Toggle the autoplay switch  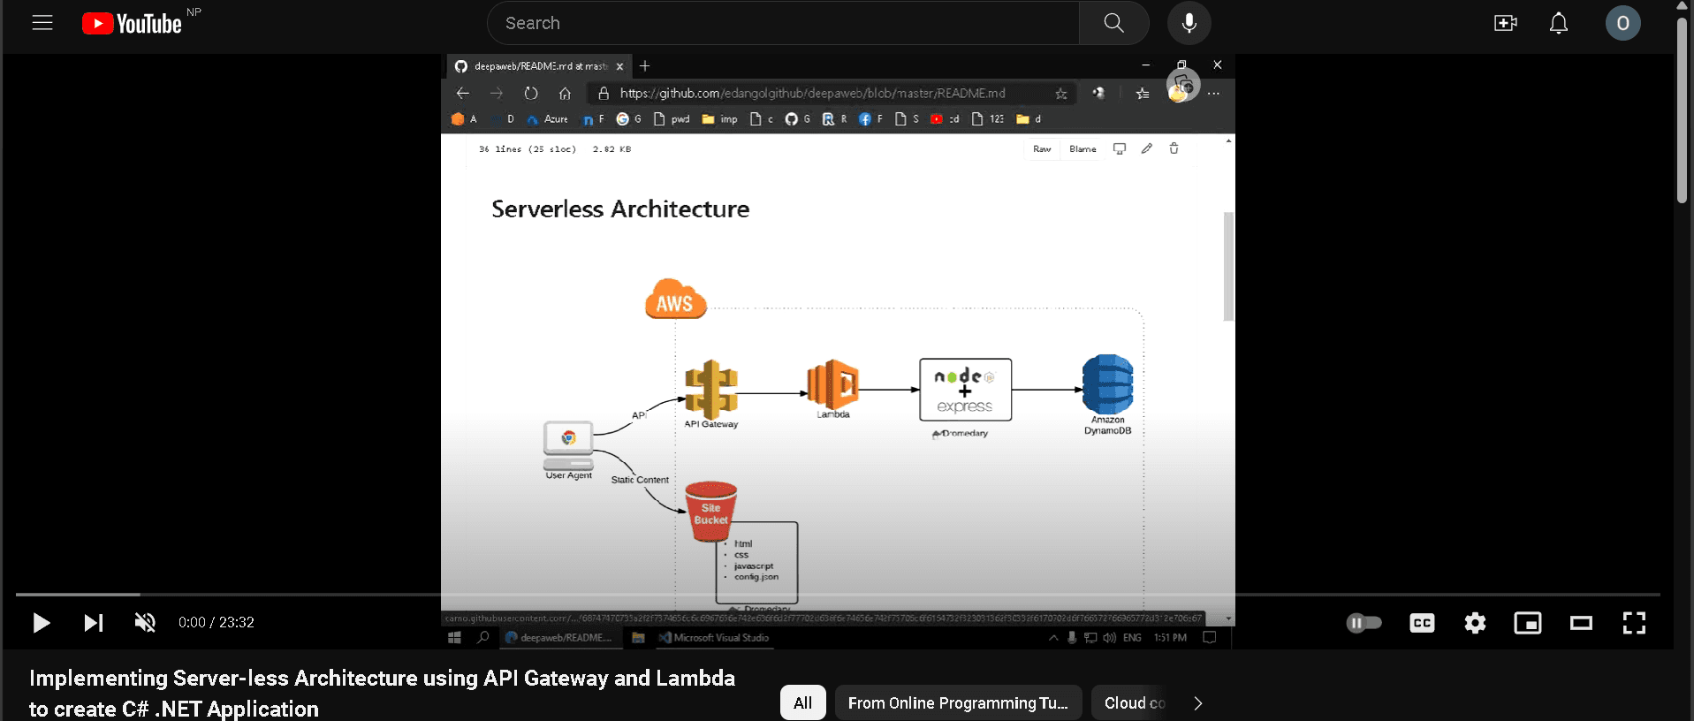coord(1364,623)
